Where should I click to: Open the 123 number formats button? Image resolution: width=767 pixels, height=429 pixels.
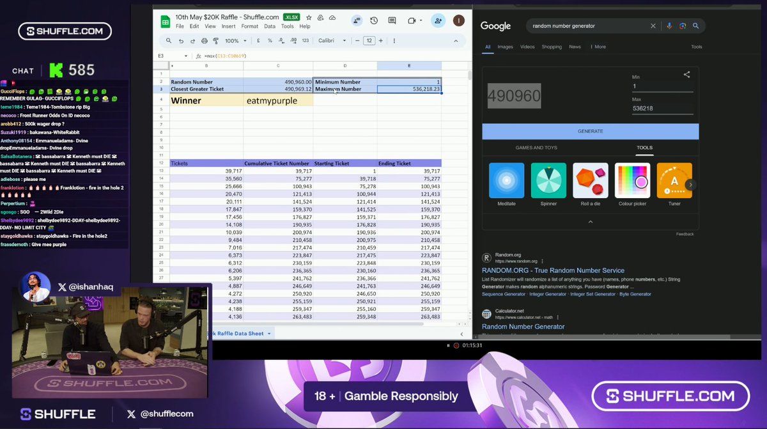[x=306, y=41]
